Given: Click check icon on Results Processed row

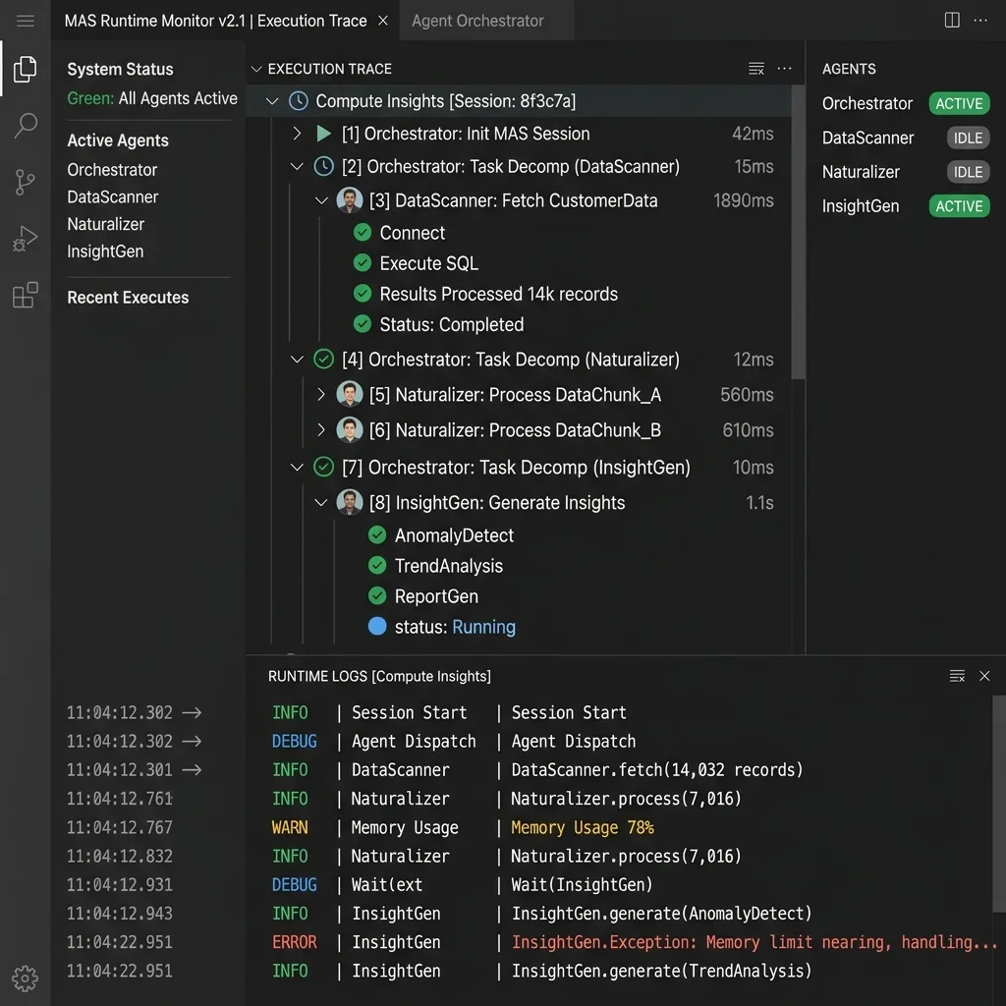Looking at the screenshot, I should (363, 294).
